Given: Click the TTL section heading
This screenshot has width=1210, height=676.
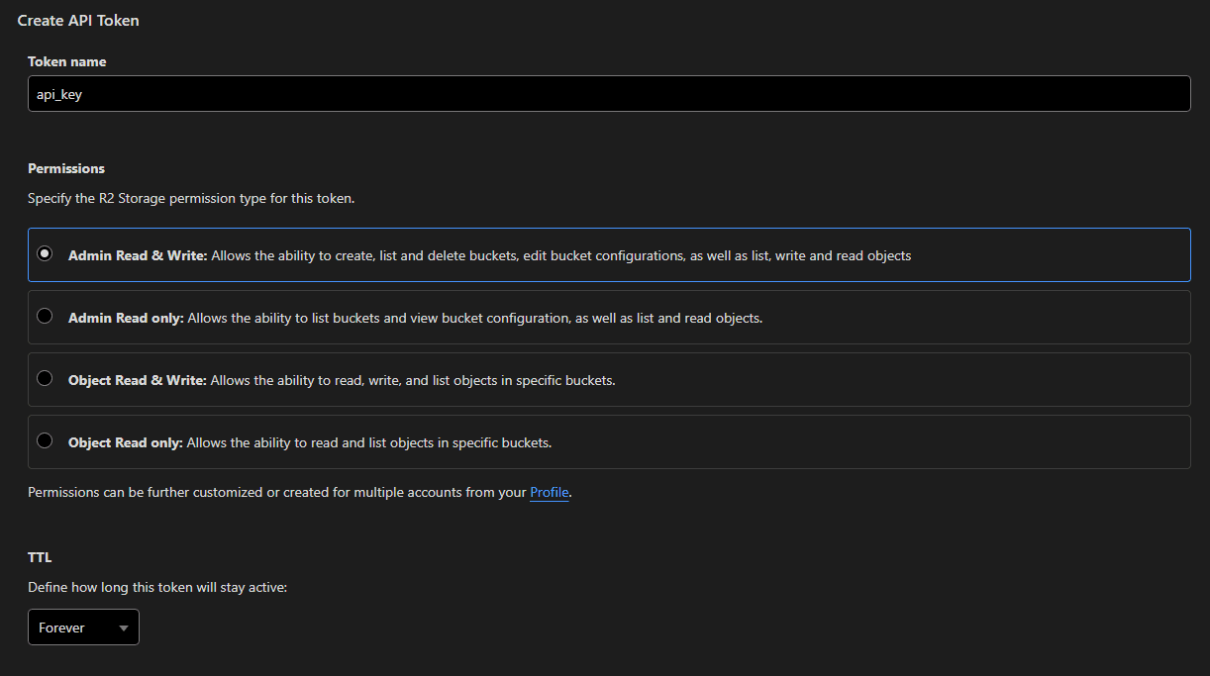Looking at the screenshot, I should click(x=40, y=556).
